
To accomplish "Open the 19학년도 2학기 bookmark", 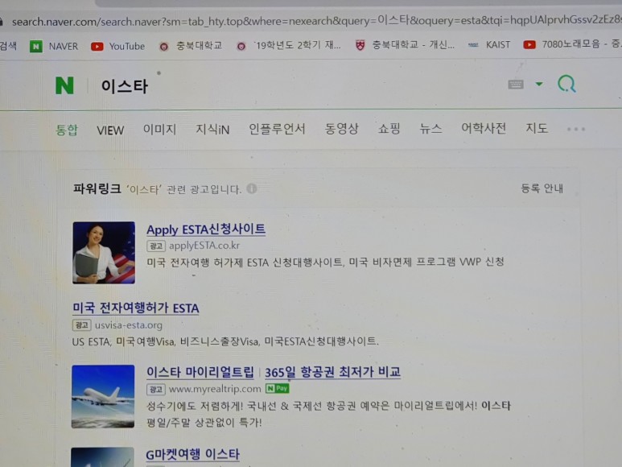I will click(288, 46).
